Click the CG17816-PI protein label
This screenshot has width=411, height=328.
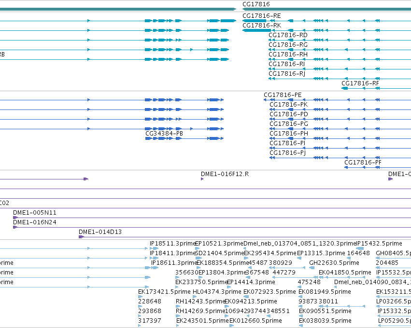pos(287,143)
